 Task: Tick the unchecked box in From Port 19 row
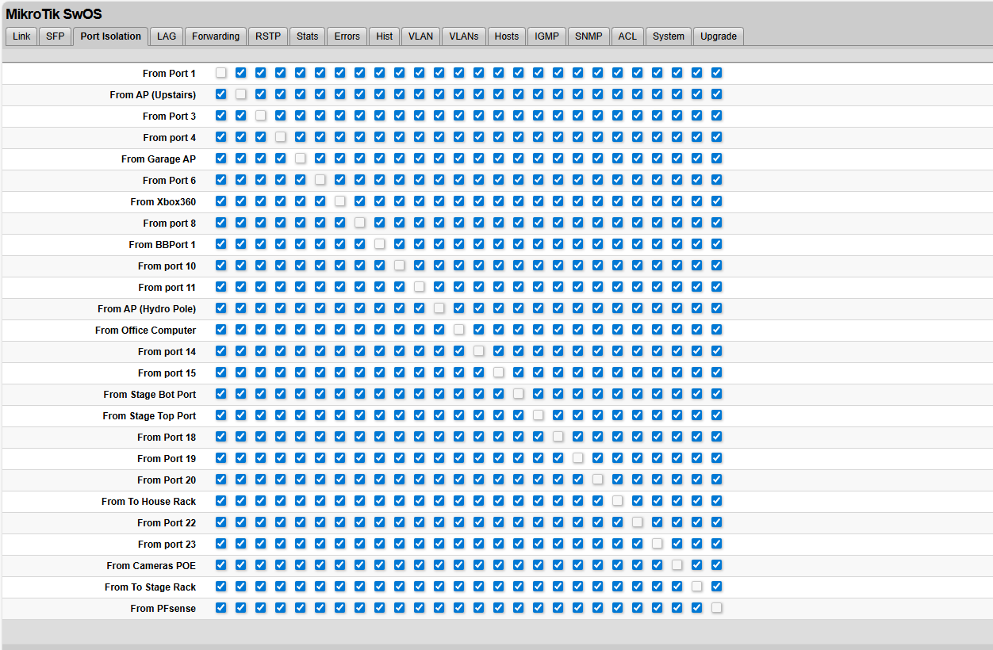click(577, 458)
